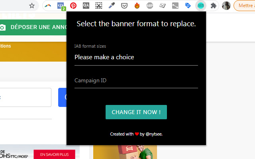Activate the eyedropper color picker extension
The image size is (255, 159).
pos(112,6)
